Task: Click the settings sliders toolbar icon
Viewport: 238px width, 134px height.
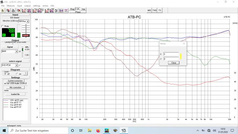Action: 56,10
